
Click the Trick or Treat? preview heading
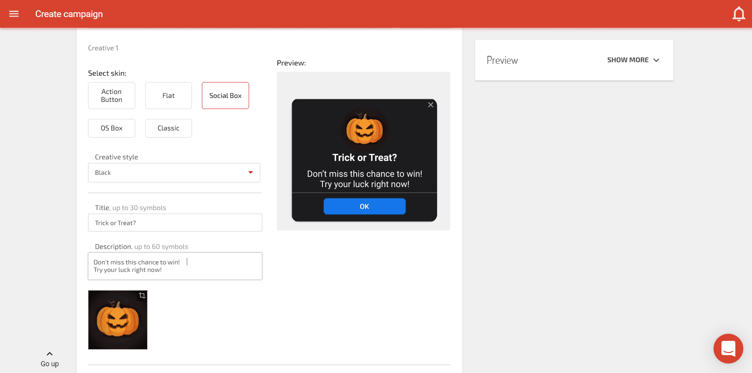pos(364,158)
